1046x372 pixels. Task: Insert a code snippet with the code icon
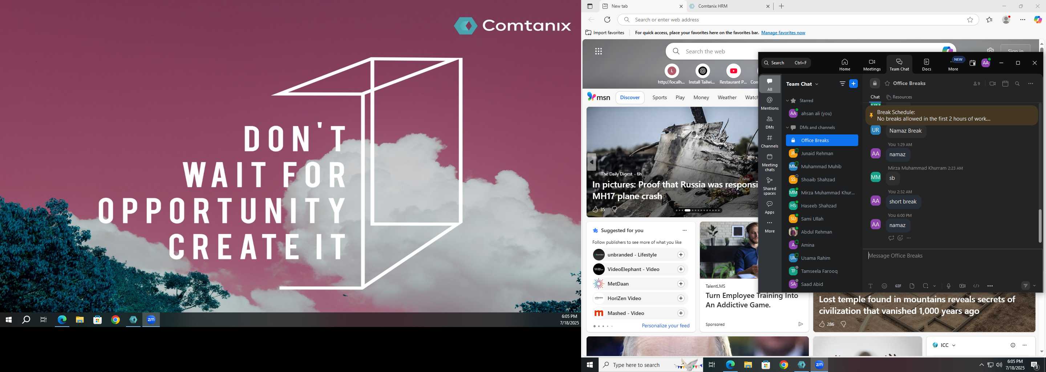976,286
